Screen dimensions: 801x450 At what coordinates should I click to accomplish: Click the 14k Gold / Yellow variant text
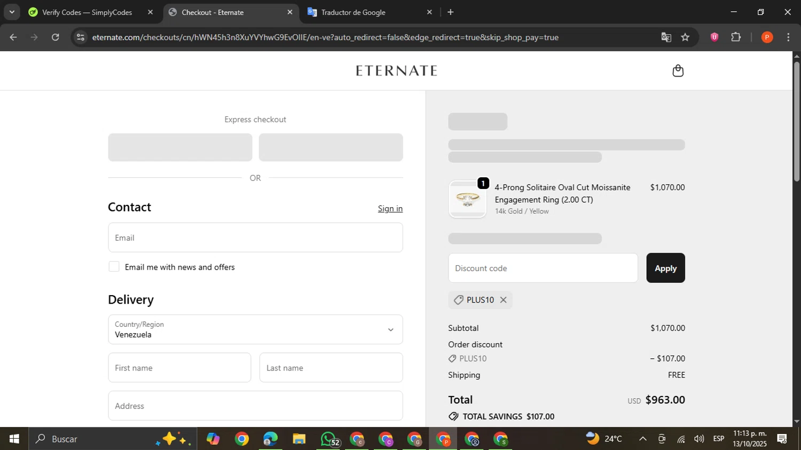tap(522, 211)
